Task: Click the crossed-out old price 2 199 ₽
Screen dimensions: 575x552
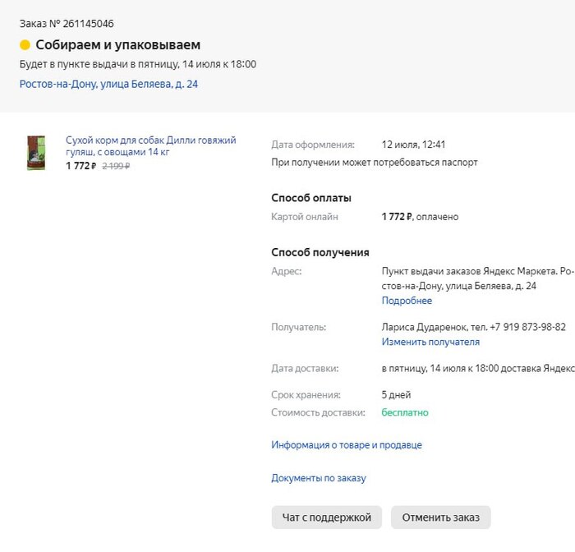Action: coord(116,166)
